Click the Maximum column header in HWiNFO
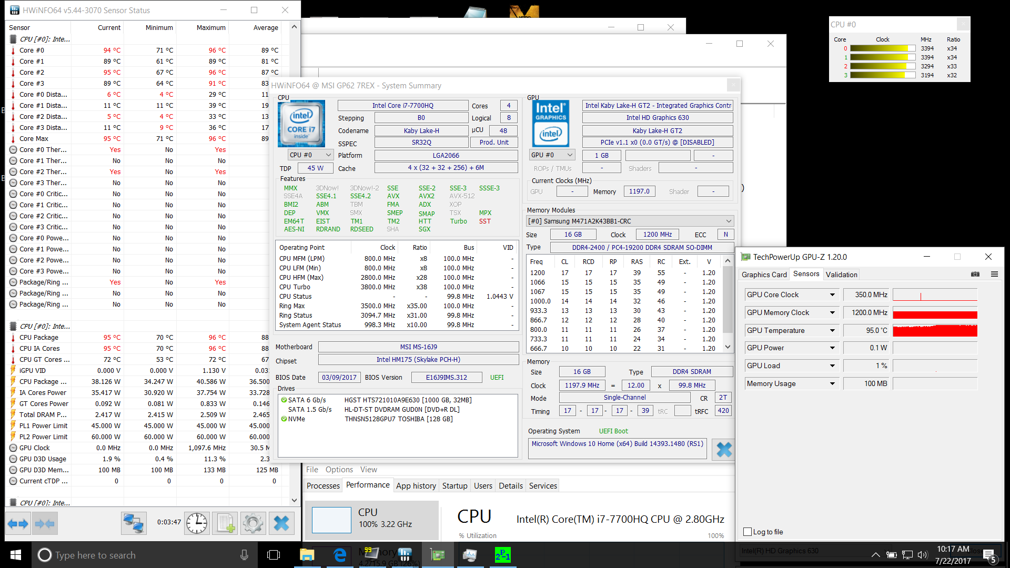1010x568 pixels. (x=211, y=27)
